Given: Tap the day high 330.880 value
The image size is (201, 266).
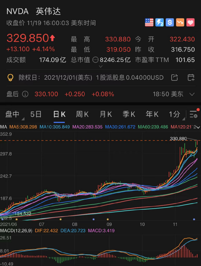Looking at the screenshot, I should (x=118, y=39).
